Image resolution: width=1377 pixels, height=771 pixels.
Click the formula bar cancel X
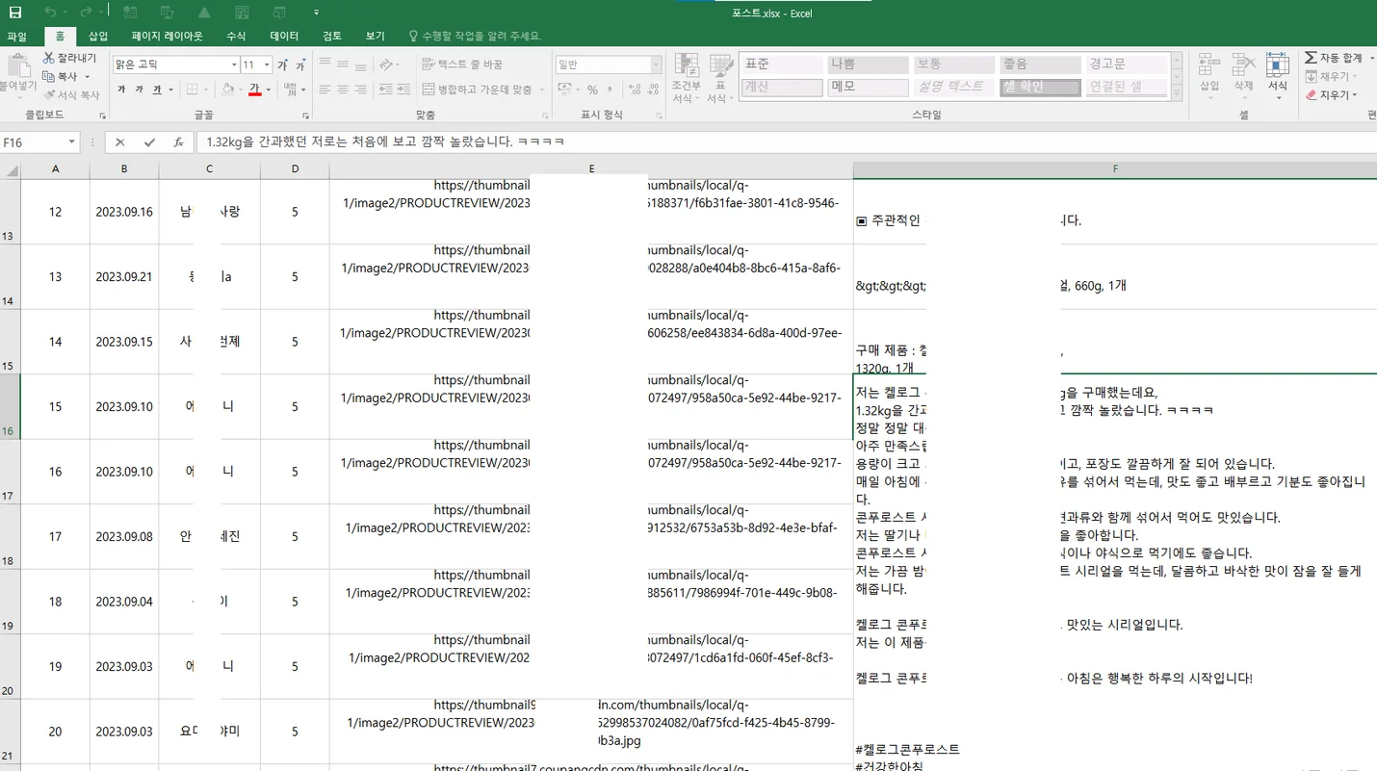pos(119,141)
